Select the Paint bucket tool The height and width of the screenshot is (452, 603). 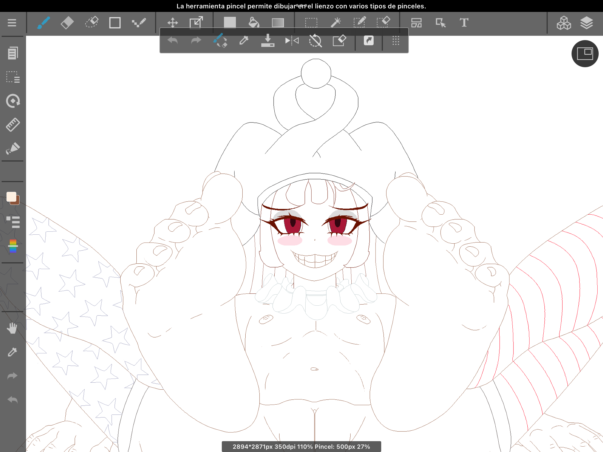(254, 22)
